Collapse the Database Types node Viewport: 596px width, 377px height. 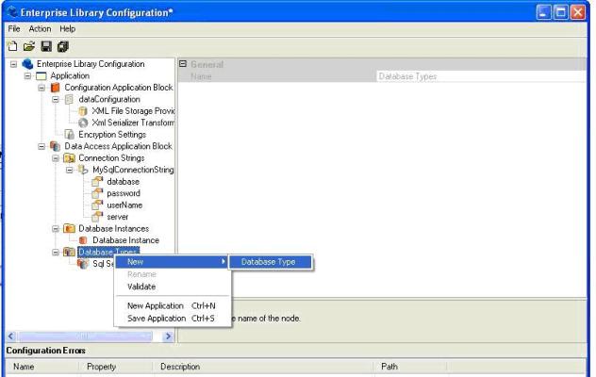56,253
